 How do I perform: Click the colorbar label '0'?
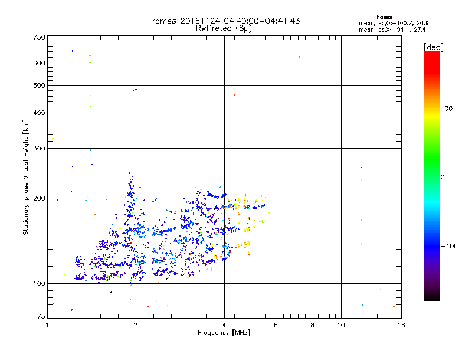(442, 178)
